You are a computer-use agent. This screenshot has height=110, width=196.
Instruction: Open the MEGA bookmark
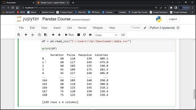(x=21, y=12)
